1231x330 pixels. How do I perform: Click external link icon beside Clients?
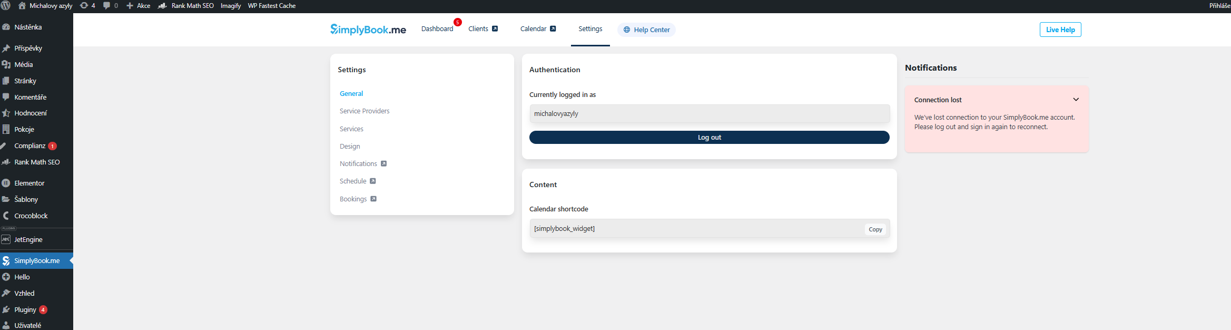tap(495, 28)
